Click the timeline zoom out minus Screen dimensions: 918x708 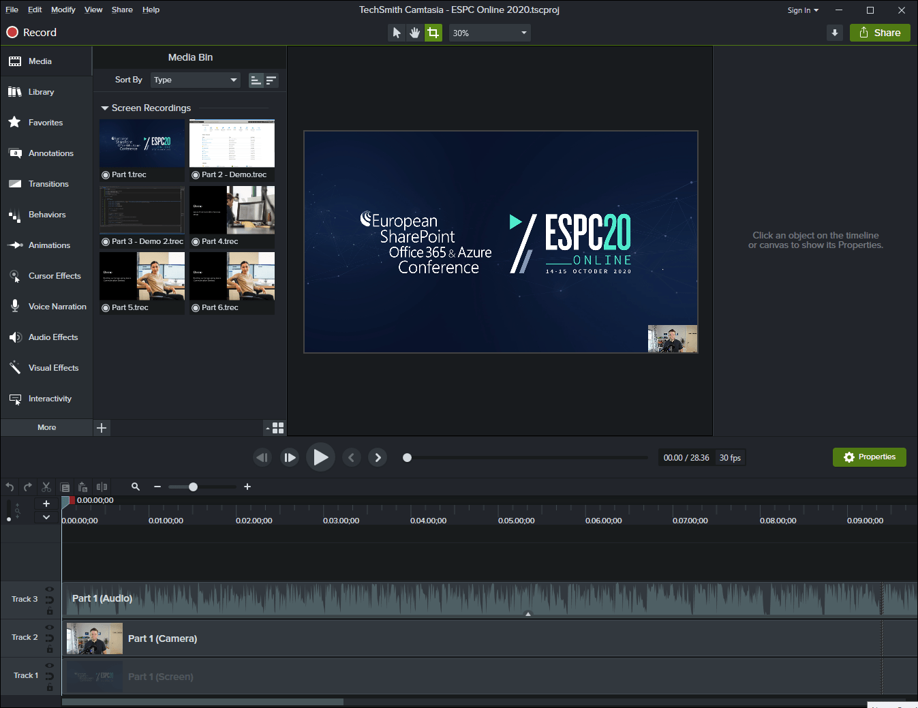click(157, 487)
